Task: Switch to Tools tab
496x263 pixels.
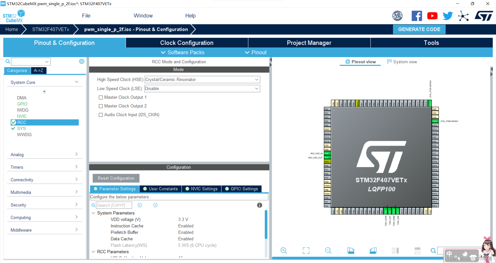Action: coord(431,43)
